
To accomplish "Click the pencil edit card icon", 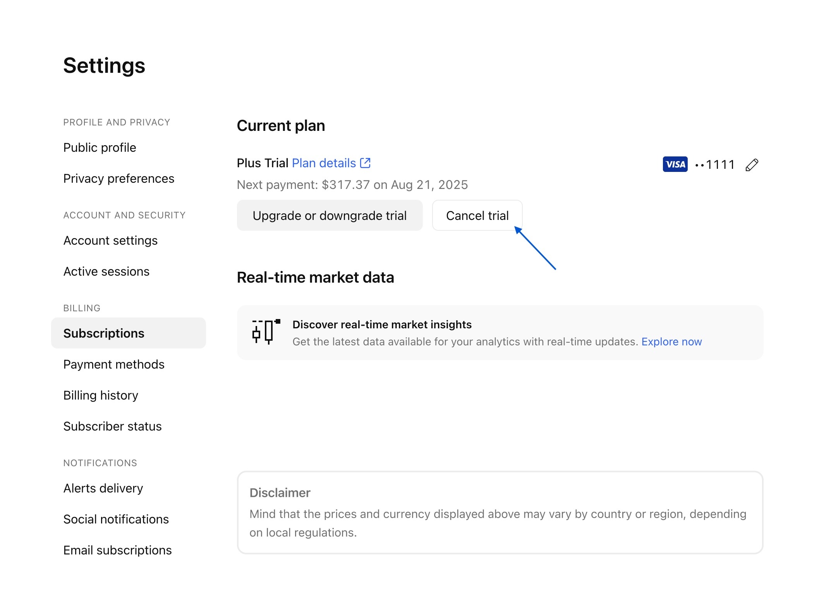I will click(x=752, y=165).
